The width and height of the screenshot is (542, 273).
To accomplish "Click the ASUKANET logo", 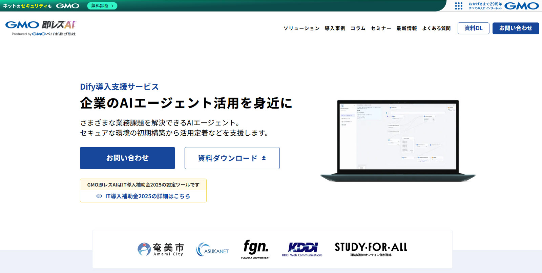I will click(x=212, y=250).
